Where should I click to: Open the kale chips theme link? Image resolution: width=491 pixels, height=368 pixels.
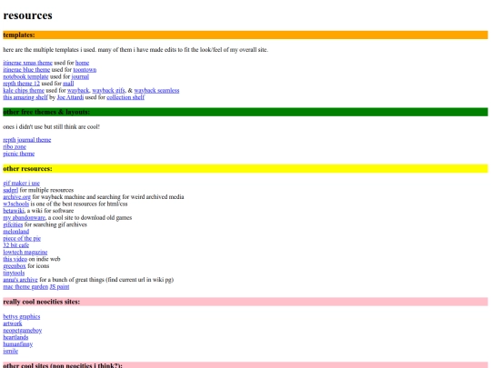click(x=24, y=91)
